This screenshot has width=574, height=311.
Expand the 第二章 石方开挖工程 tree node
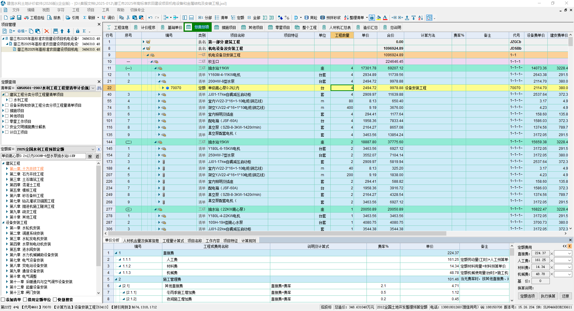click(x=7, y=174)
